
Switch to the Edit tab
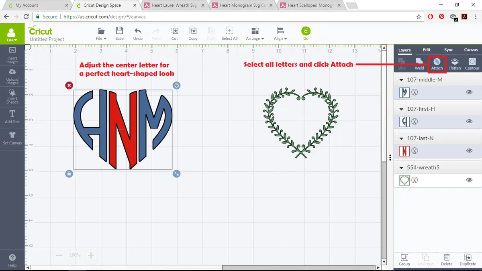[x=427, y=50]
